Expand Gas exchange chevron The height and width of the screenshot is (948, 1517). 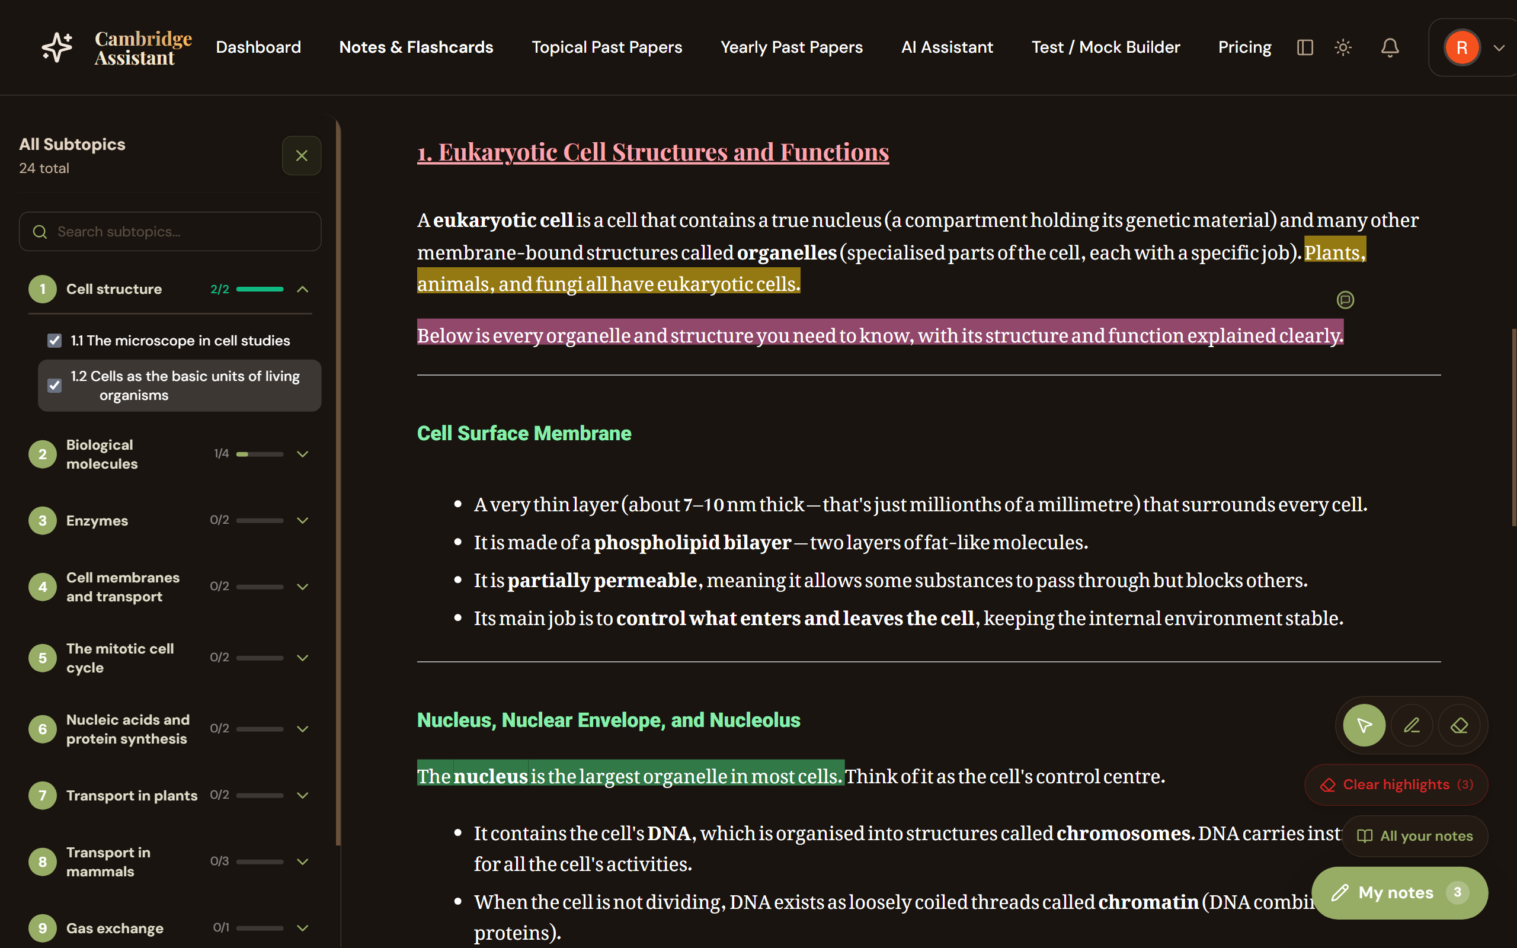coord(303,928)
